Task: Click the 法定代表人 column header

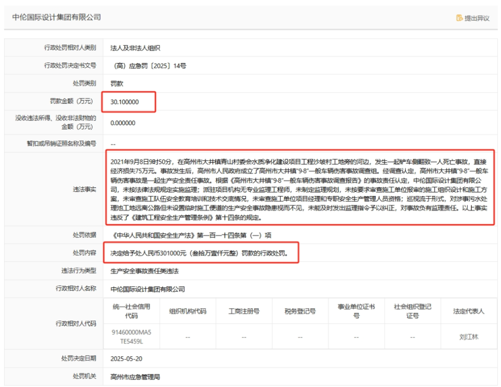Action: coord(469,311)
